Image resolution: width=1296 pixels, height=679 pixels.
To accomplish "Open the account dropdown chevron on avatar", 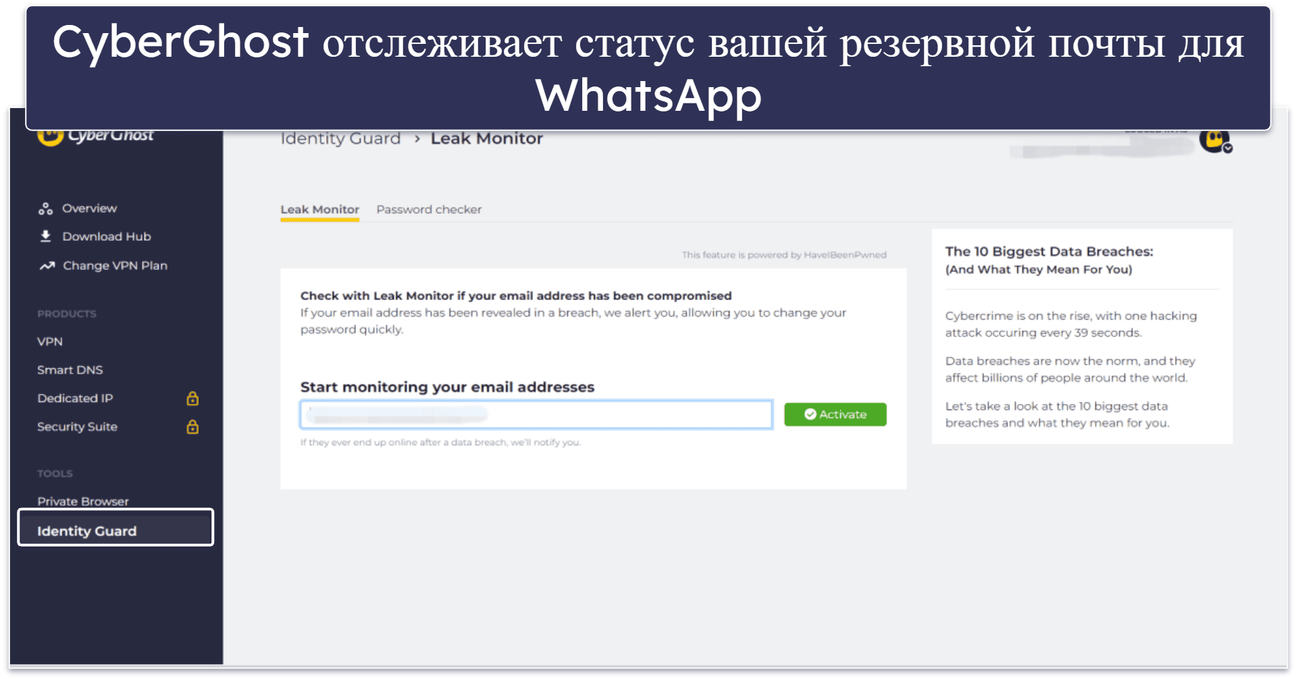I will click(1228, 149).
